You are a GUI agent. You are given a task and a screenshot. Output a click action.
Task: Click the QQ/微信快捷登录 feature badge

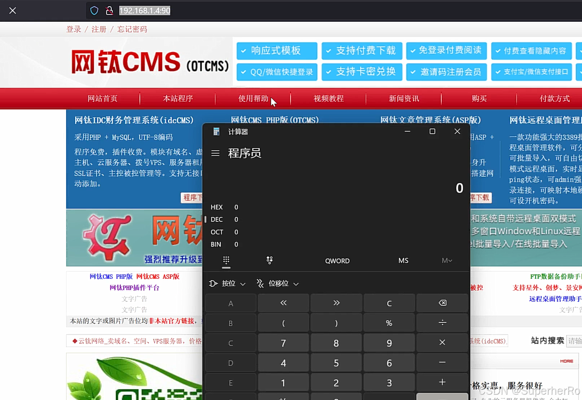277,72
